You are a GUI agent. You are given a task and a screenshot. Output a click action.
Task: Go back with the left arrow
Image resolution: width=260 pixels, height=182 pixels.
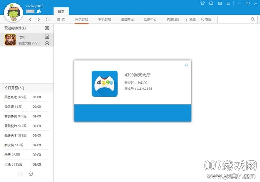30,19
